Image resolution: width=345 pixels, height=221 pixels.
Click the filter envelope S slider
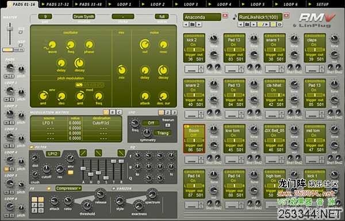click(x=106, y=178)
